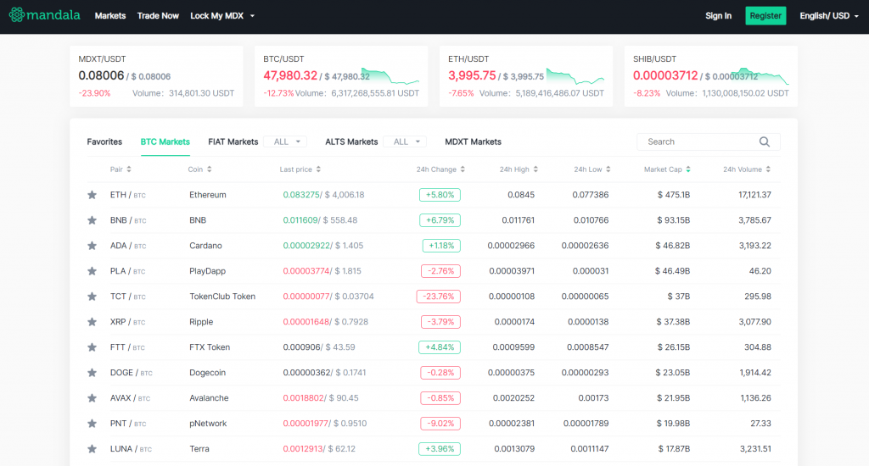Open FIAT Markets ALL dropdown
869x466 pixels.
pyautogui.click(x=285, y=141)
